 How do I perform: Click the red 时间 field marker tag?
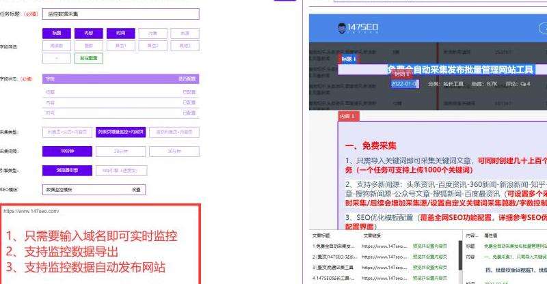tap(403, 74)
